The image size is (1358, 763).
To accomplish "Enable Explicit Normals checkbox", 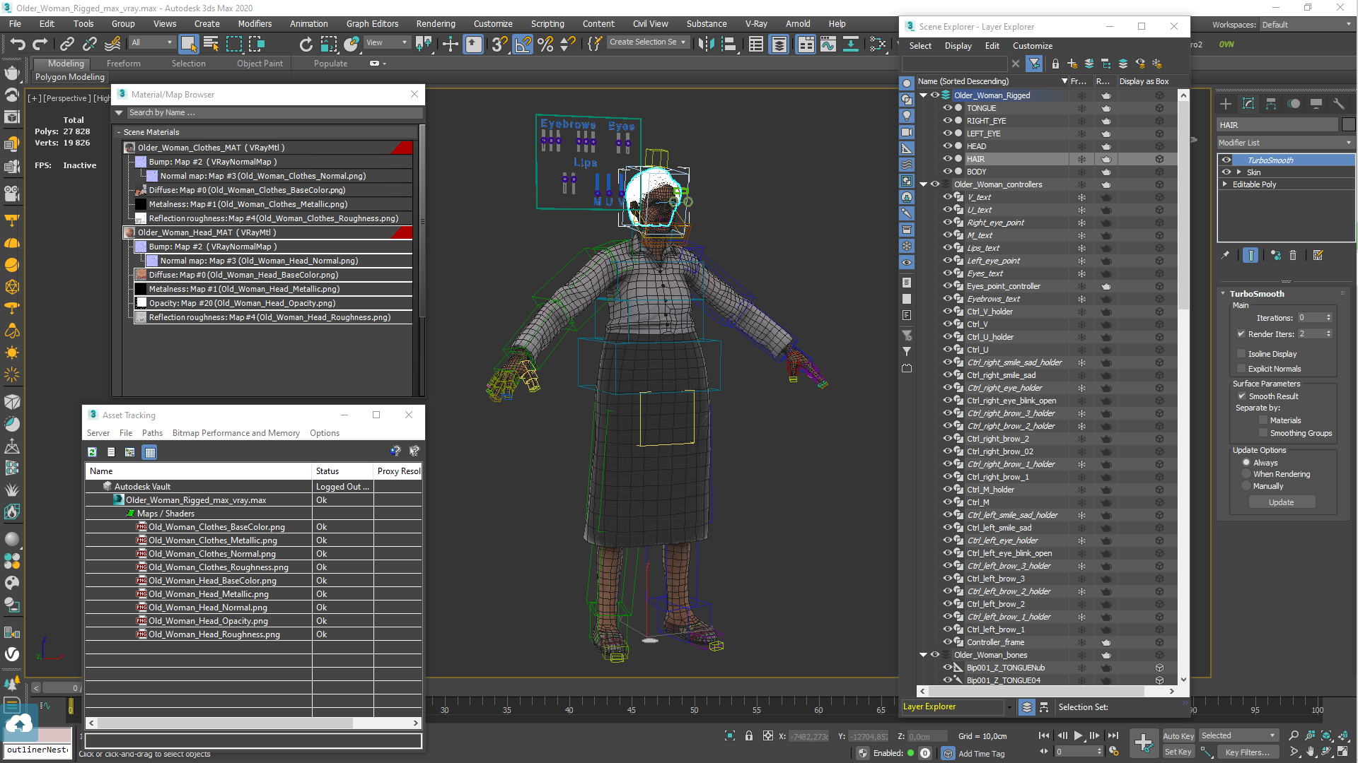I will [x=1241, y=369].
